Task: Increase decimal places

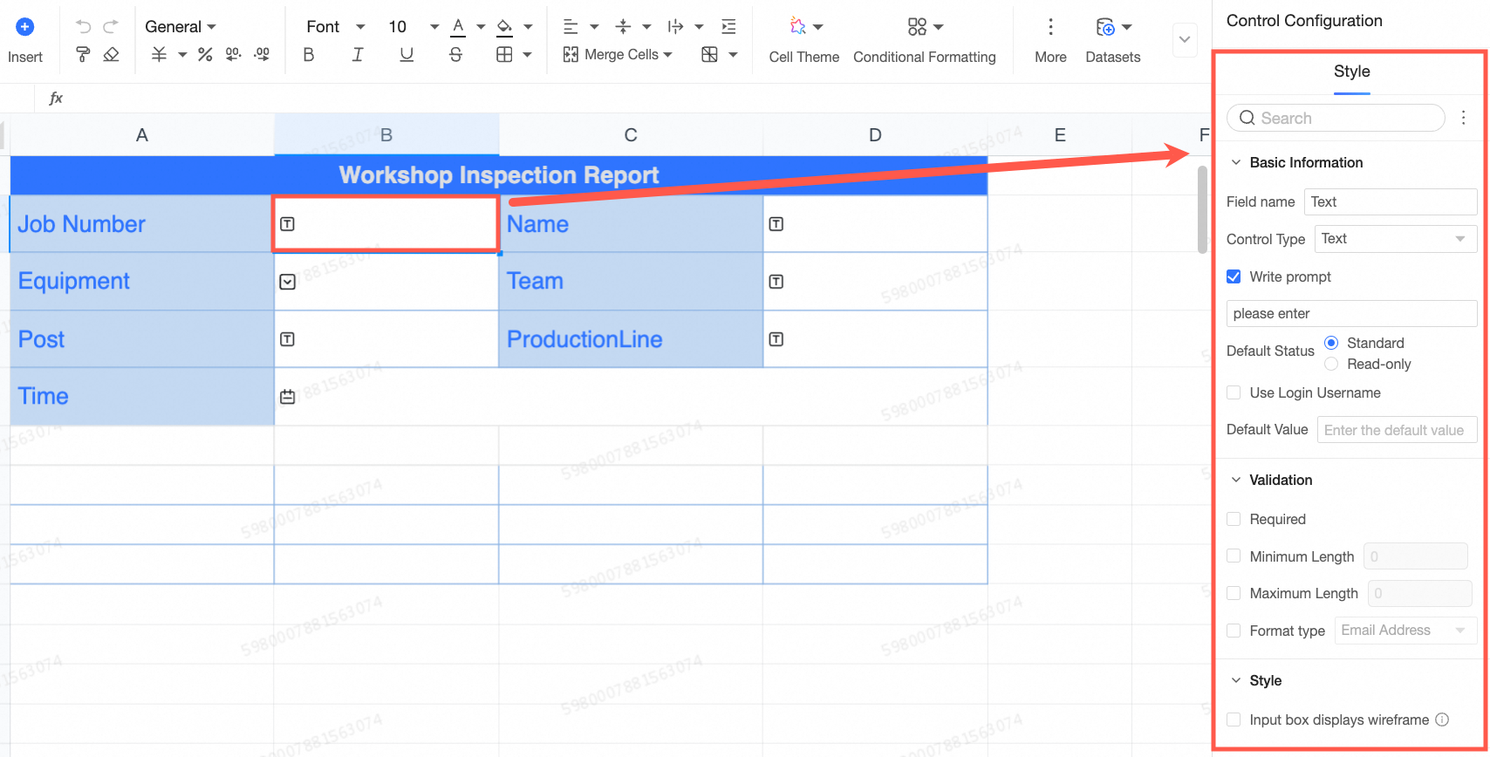Action: pos(262,55)
